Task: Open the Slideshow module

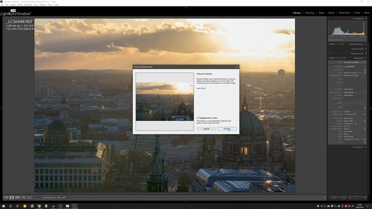Action: click(344, 13)
